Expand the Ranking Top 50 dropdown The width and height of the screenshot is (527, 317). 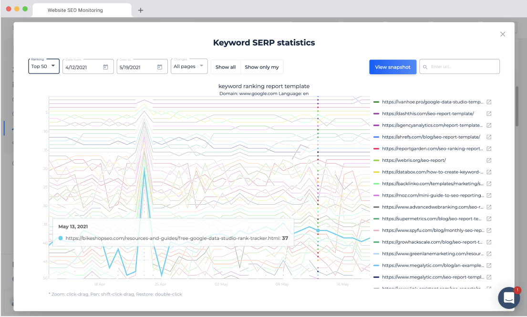[44, 66]
